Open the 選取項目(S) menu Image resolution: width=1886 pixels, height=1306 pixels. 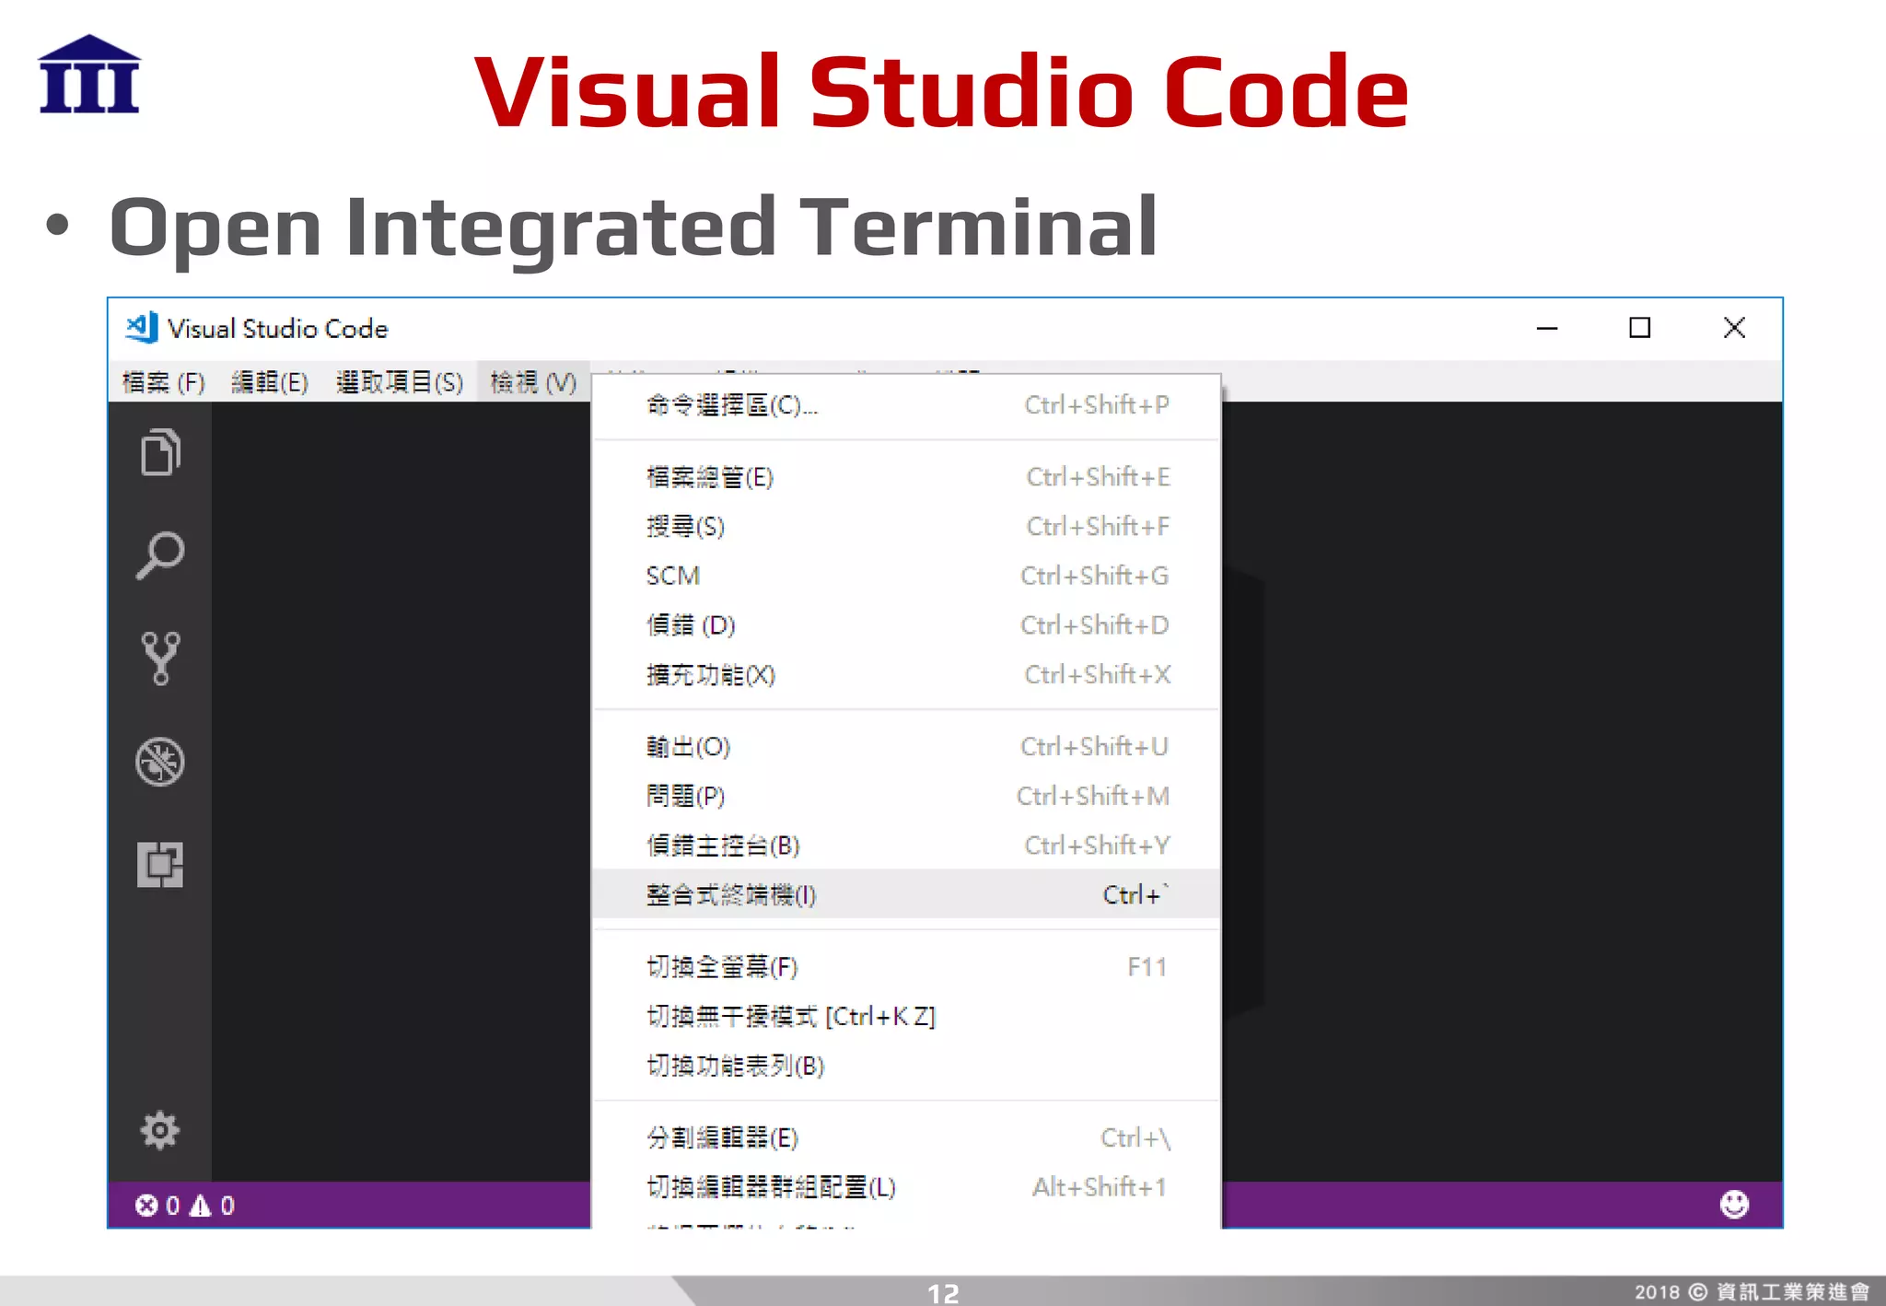tap(399, 382)
